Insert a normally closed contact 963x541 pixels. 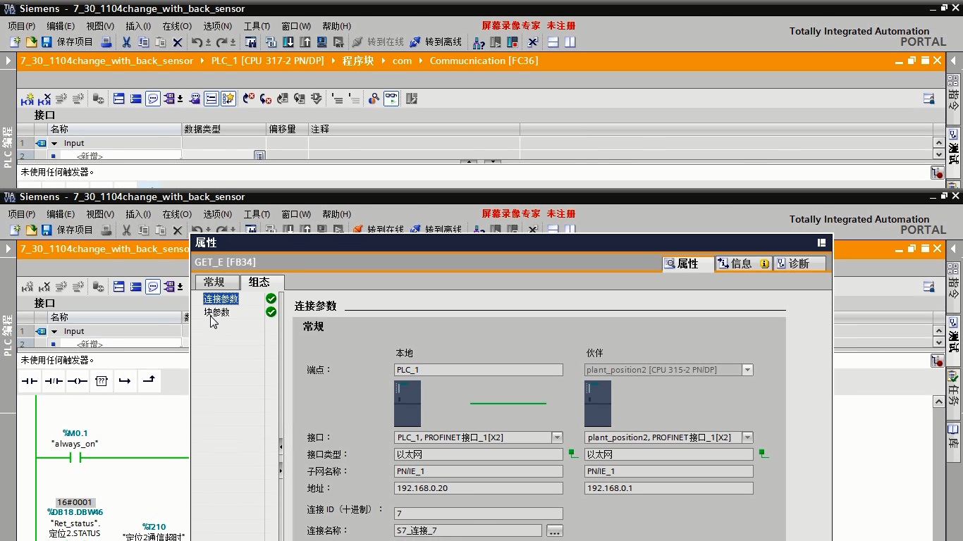tap(54, 381)
